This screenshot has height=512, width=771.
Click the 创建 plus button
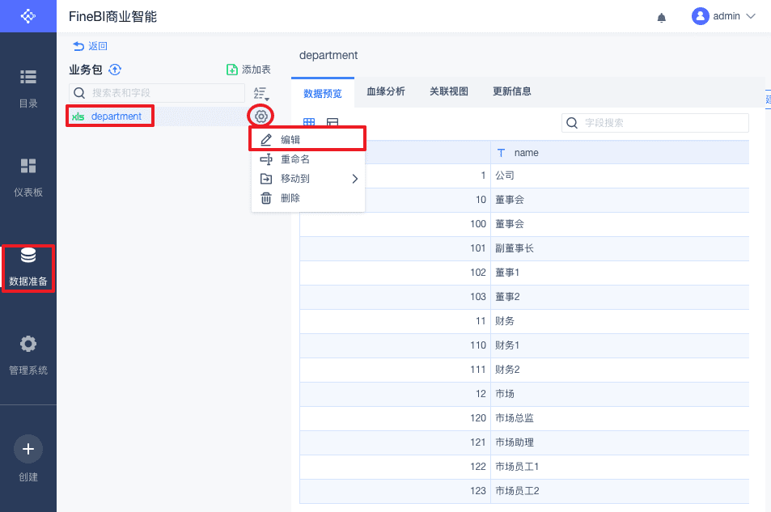click(x=28, y=449)
